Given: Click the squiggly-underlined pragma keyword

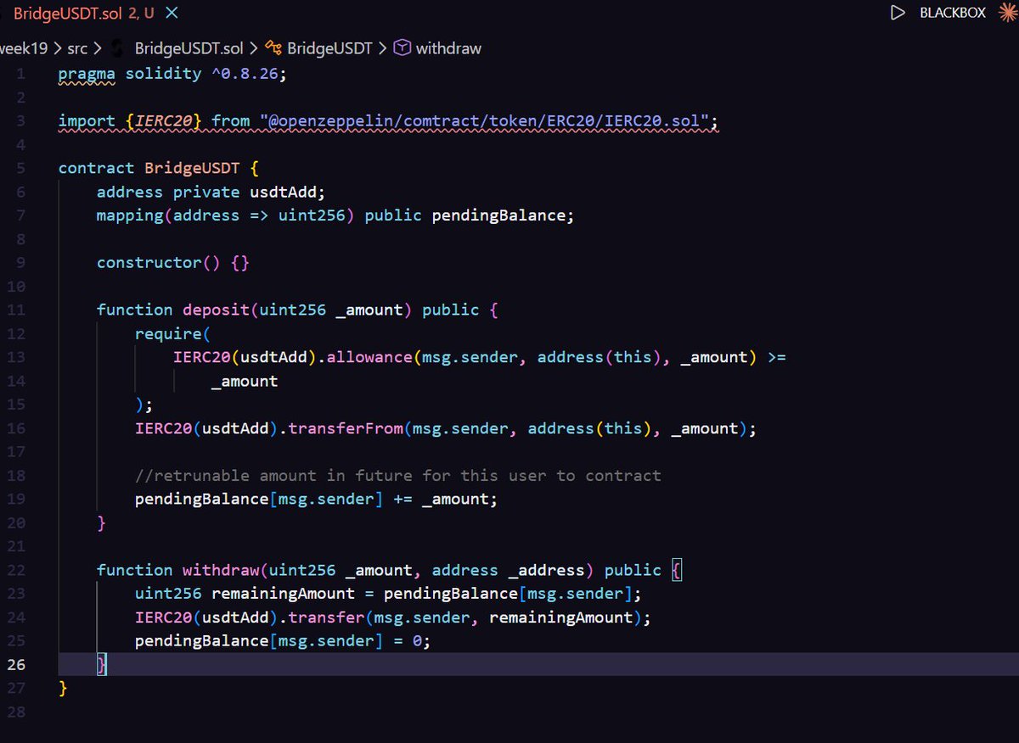Looking at the screenshot, I should coord(86,73).
